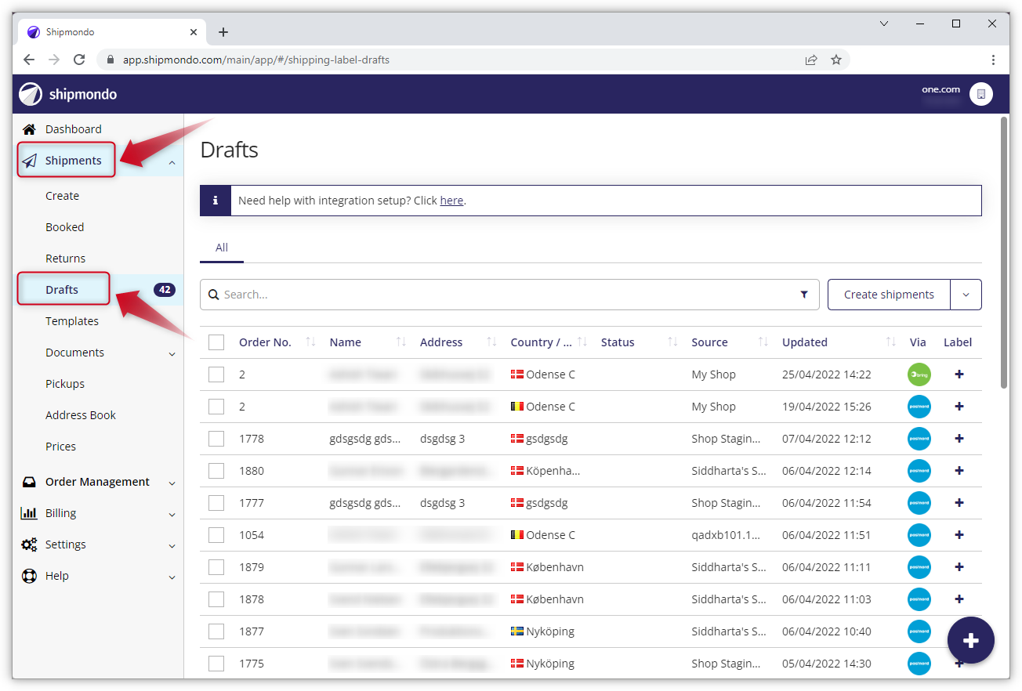Click the floating round plus button

(x=970, y=640)
